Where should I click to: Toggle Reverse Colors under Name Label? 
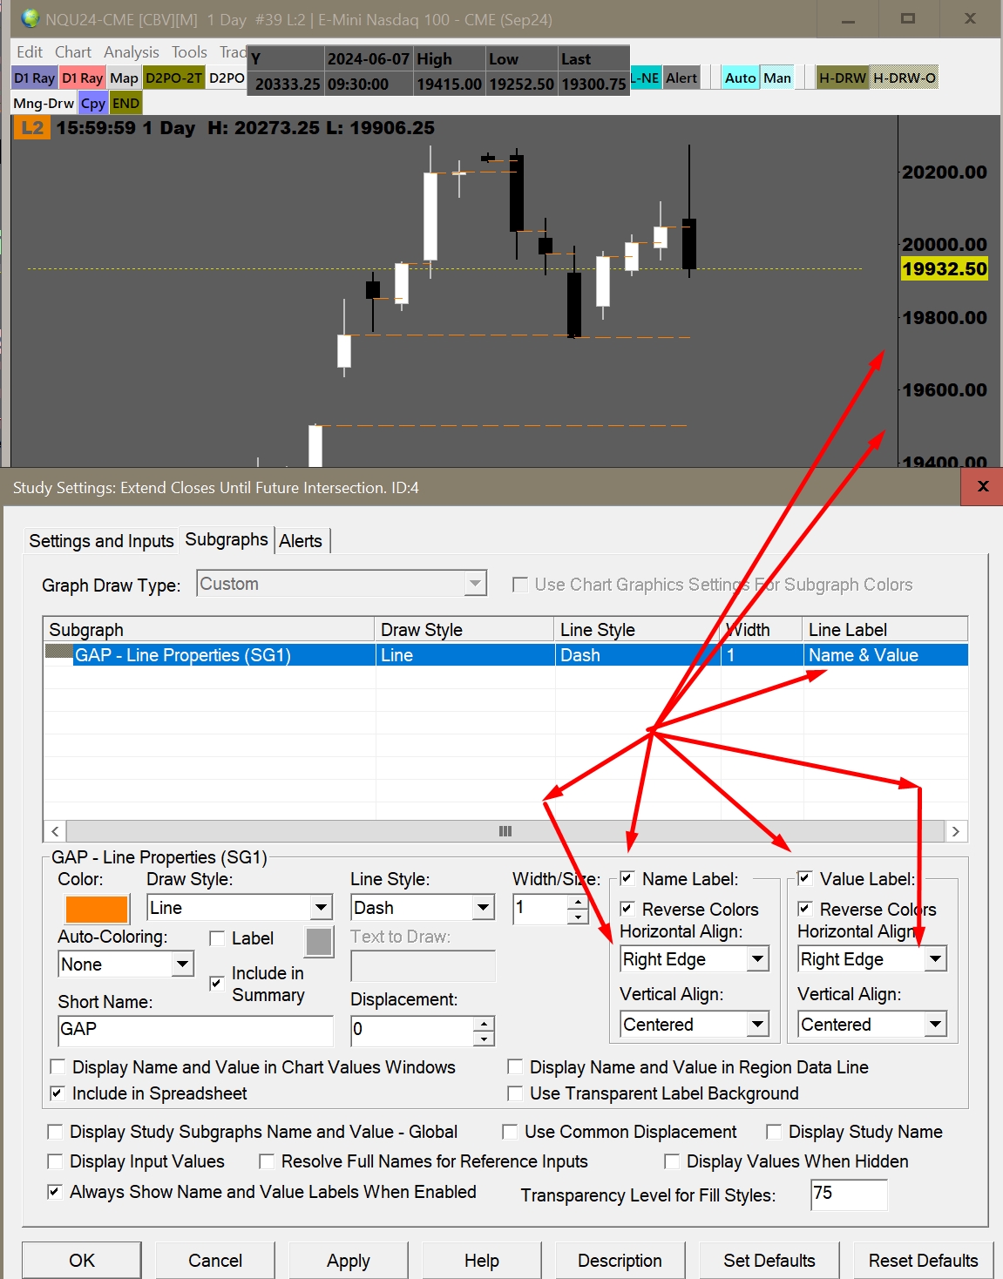pos(627,909)
